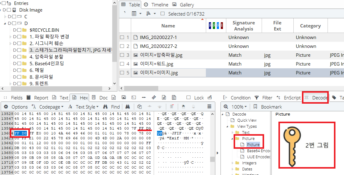
Task: Click the hamburger menu in hex toolbar
Action: click(209, 106)
